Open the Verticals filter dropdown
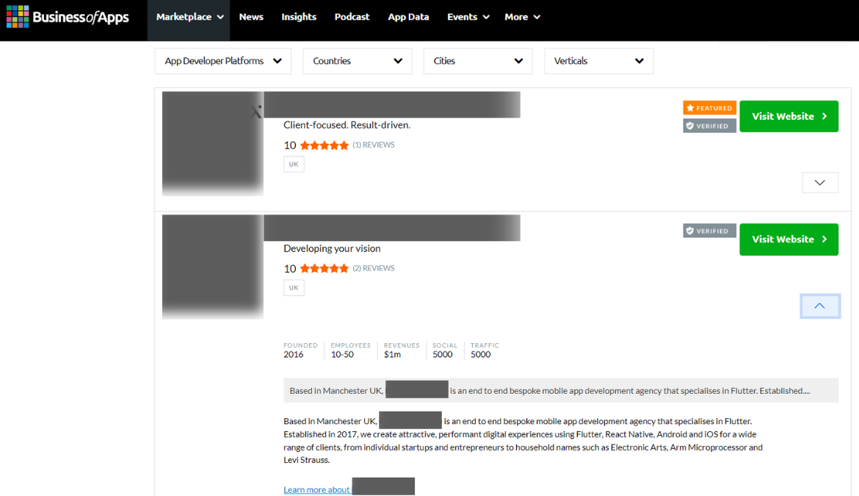 tap(598, 61)
